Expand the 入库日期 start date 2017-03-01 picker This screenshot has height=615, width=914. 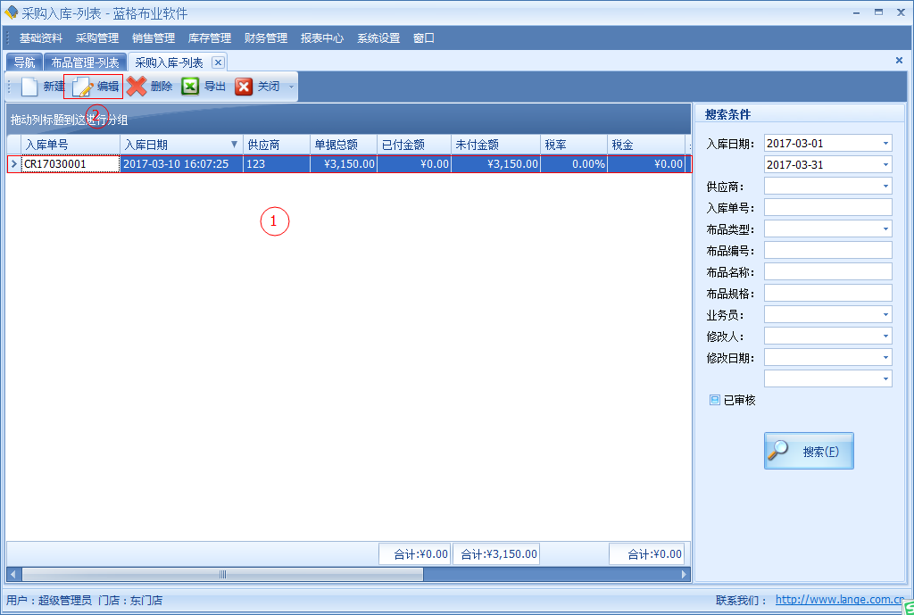pyautogui.click(x=885, y=144)
